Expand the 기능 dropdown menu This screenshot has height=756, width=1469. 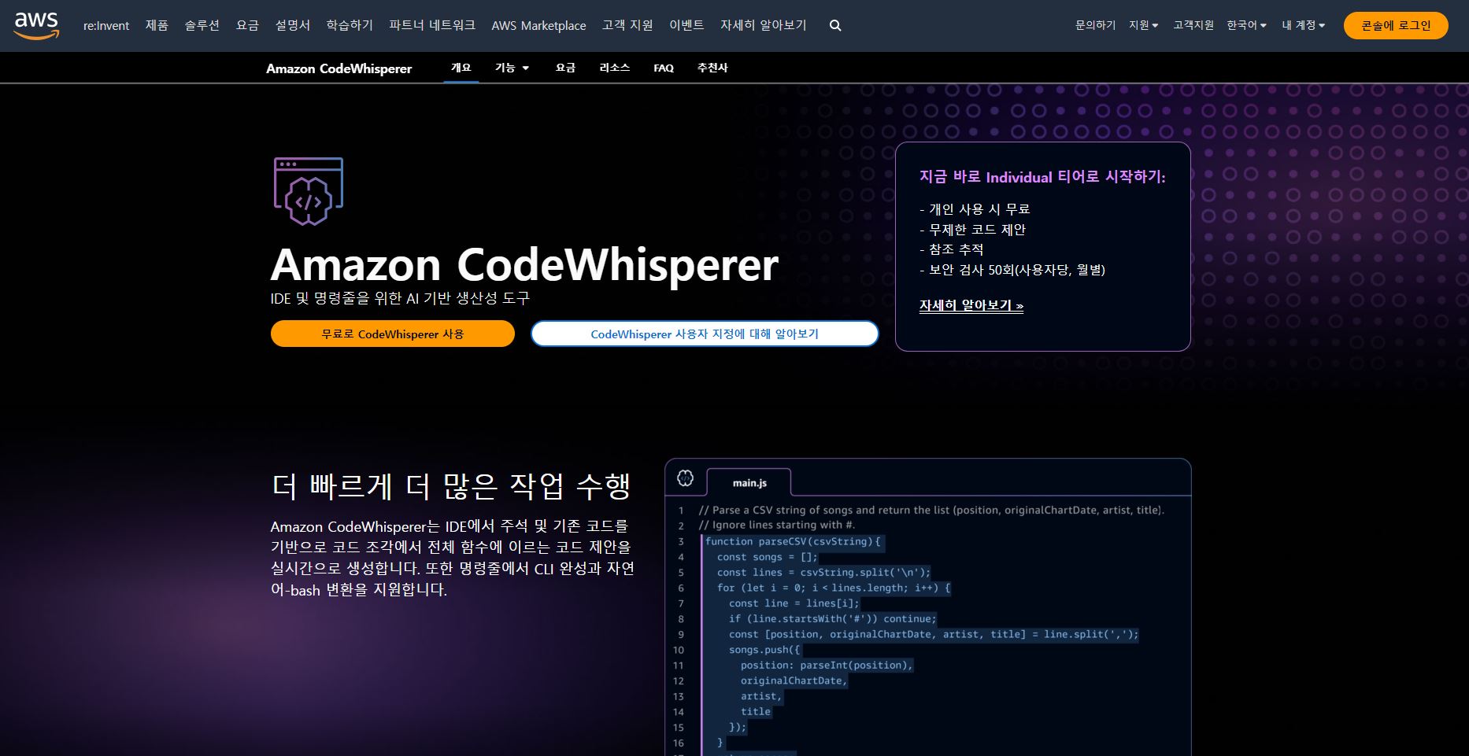point(512,68)
